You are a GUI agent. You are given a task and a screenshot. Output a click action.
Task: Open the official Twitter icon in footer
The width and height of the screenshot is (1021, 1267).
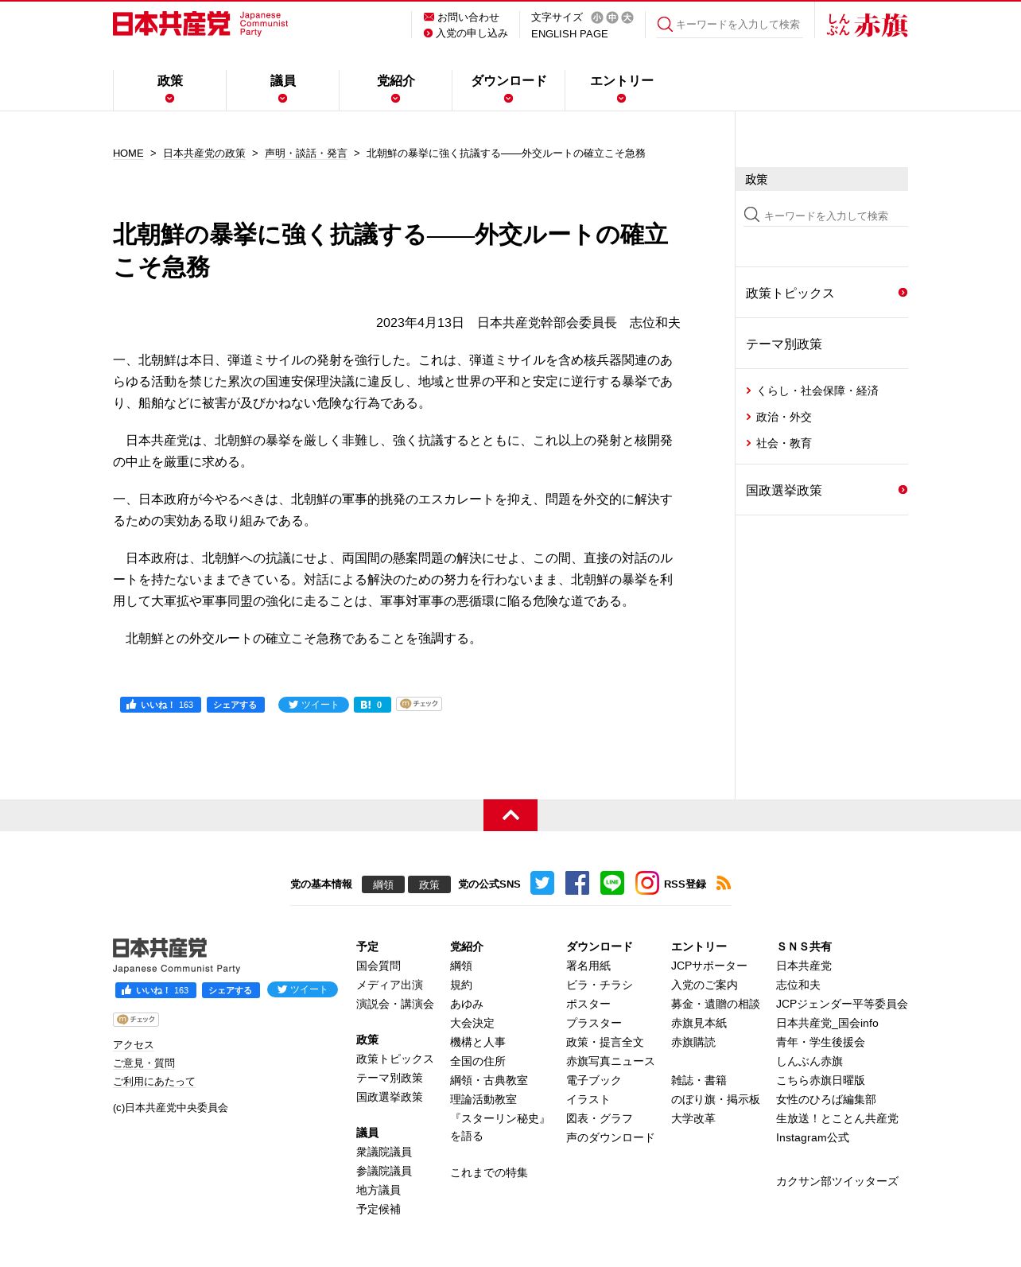[542, 883]
